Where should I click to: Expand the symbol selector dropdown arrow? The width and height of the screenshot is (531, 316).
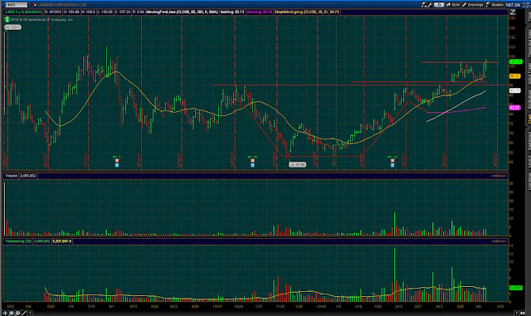click(x=30, y=5)
